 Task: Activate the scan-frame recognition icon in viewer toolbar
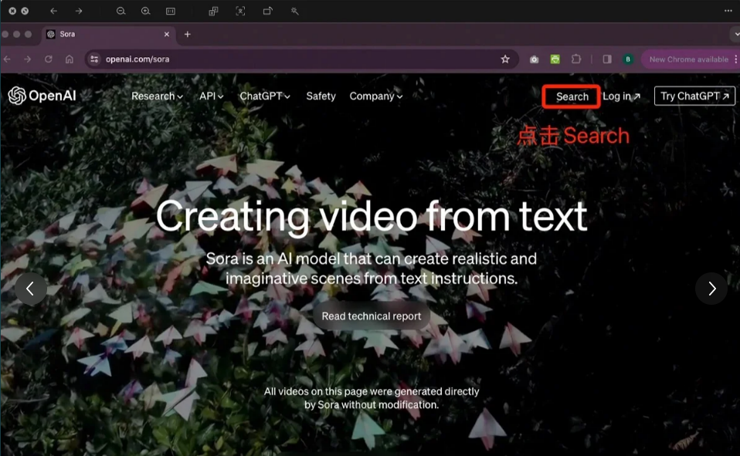tap(240, 11)
